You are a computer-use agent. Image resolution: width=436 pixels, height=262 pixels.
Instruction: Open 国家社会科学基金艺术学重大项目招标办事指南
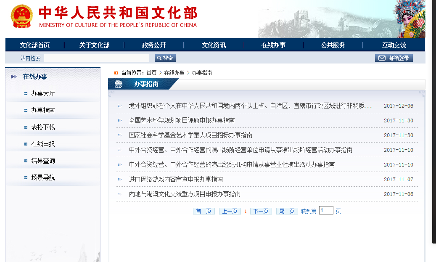(x=191, y=135)
